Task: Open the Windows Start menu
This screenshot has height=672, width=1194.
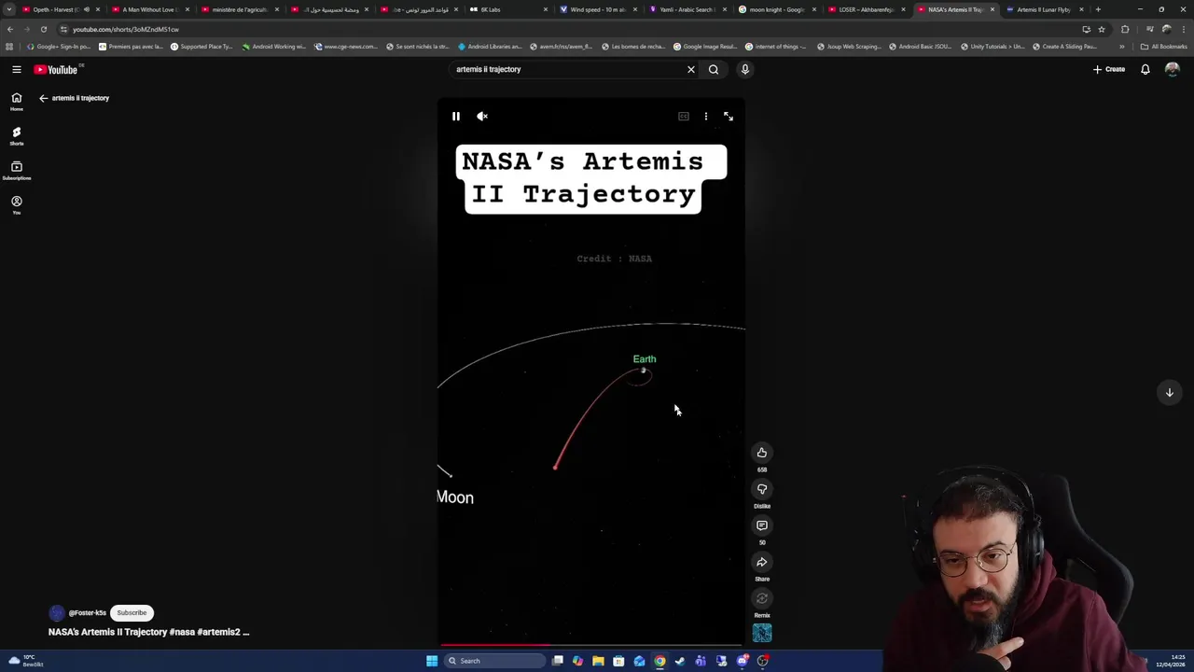Action: [432, 661]
